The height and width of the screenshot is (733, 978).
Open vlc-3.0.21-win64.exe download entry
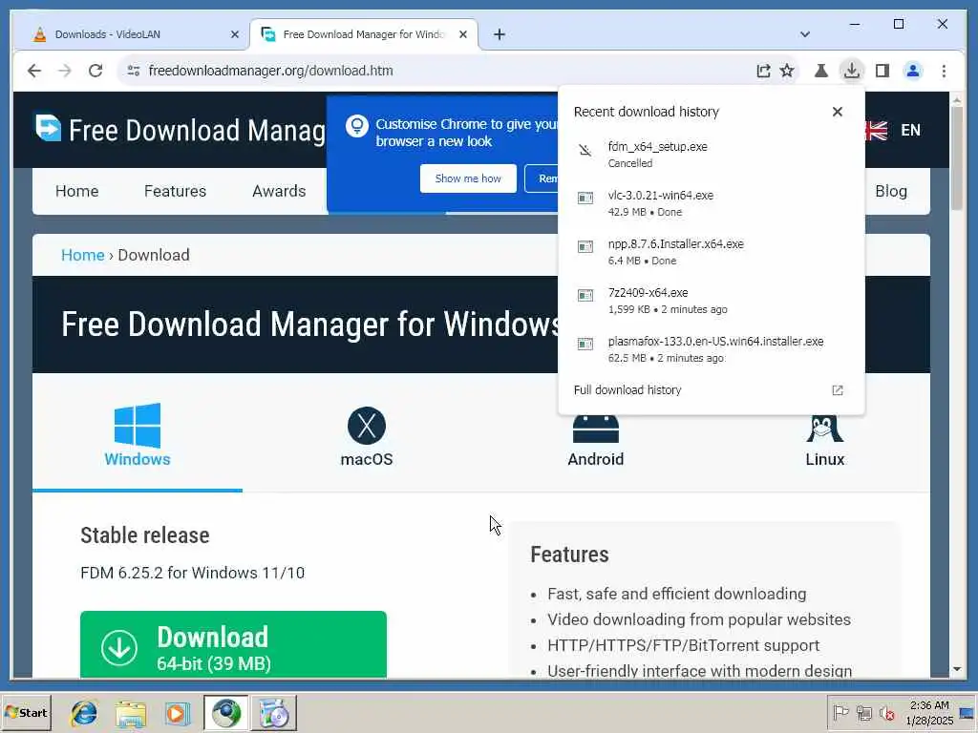(x=711, y=203)
